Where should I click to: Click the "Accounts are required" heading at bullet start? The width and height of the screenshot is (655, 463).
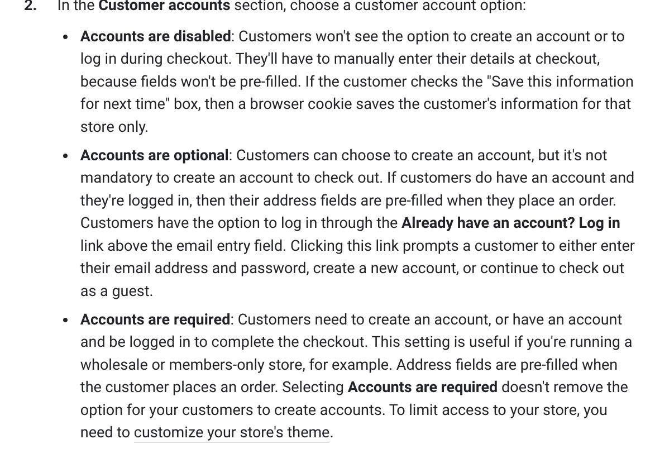pos(155,319)
